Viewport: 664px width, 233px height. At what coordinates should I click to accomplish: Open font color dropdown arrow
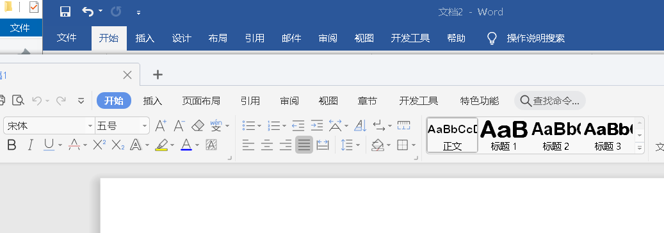click(x=197, y=145)
